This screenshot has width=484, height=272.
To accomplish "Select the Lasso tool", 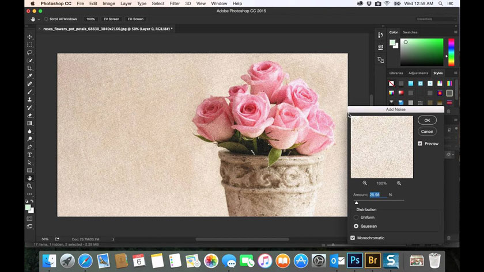I will [x=29, y=53].
